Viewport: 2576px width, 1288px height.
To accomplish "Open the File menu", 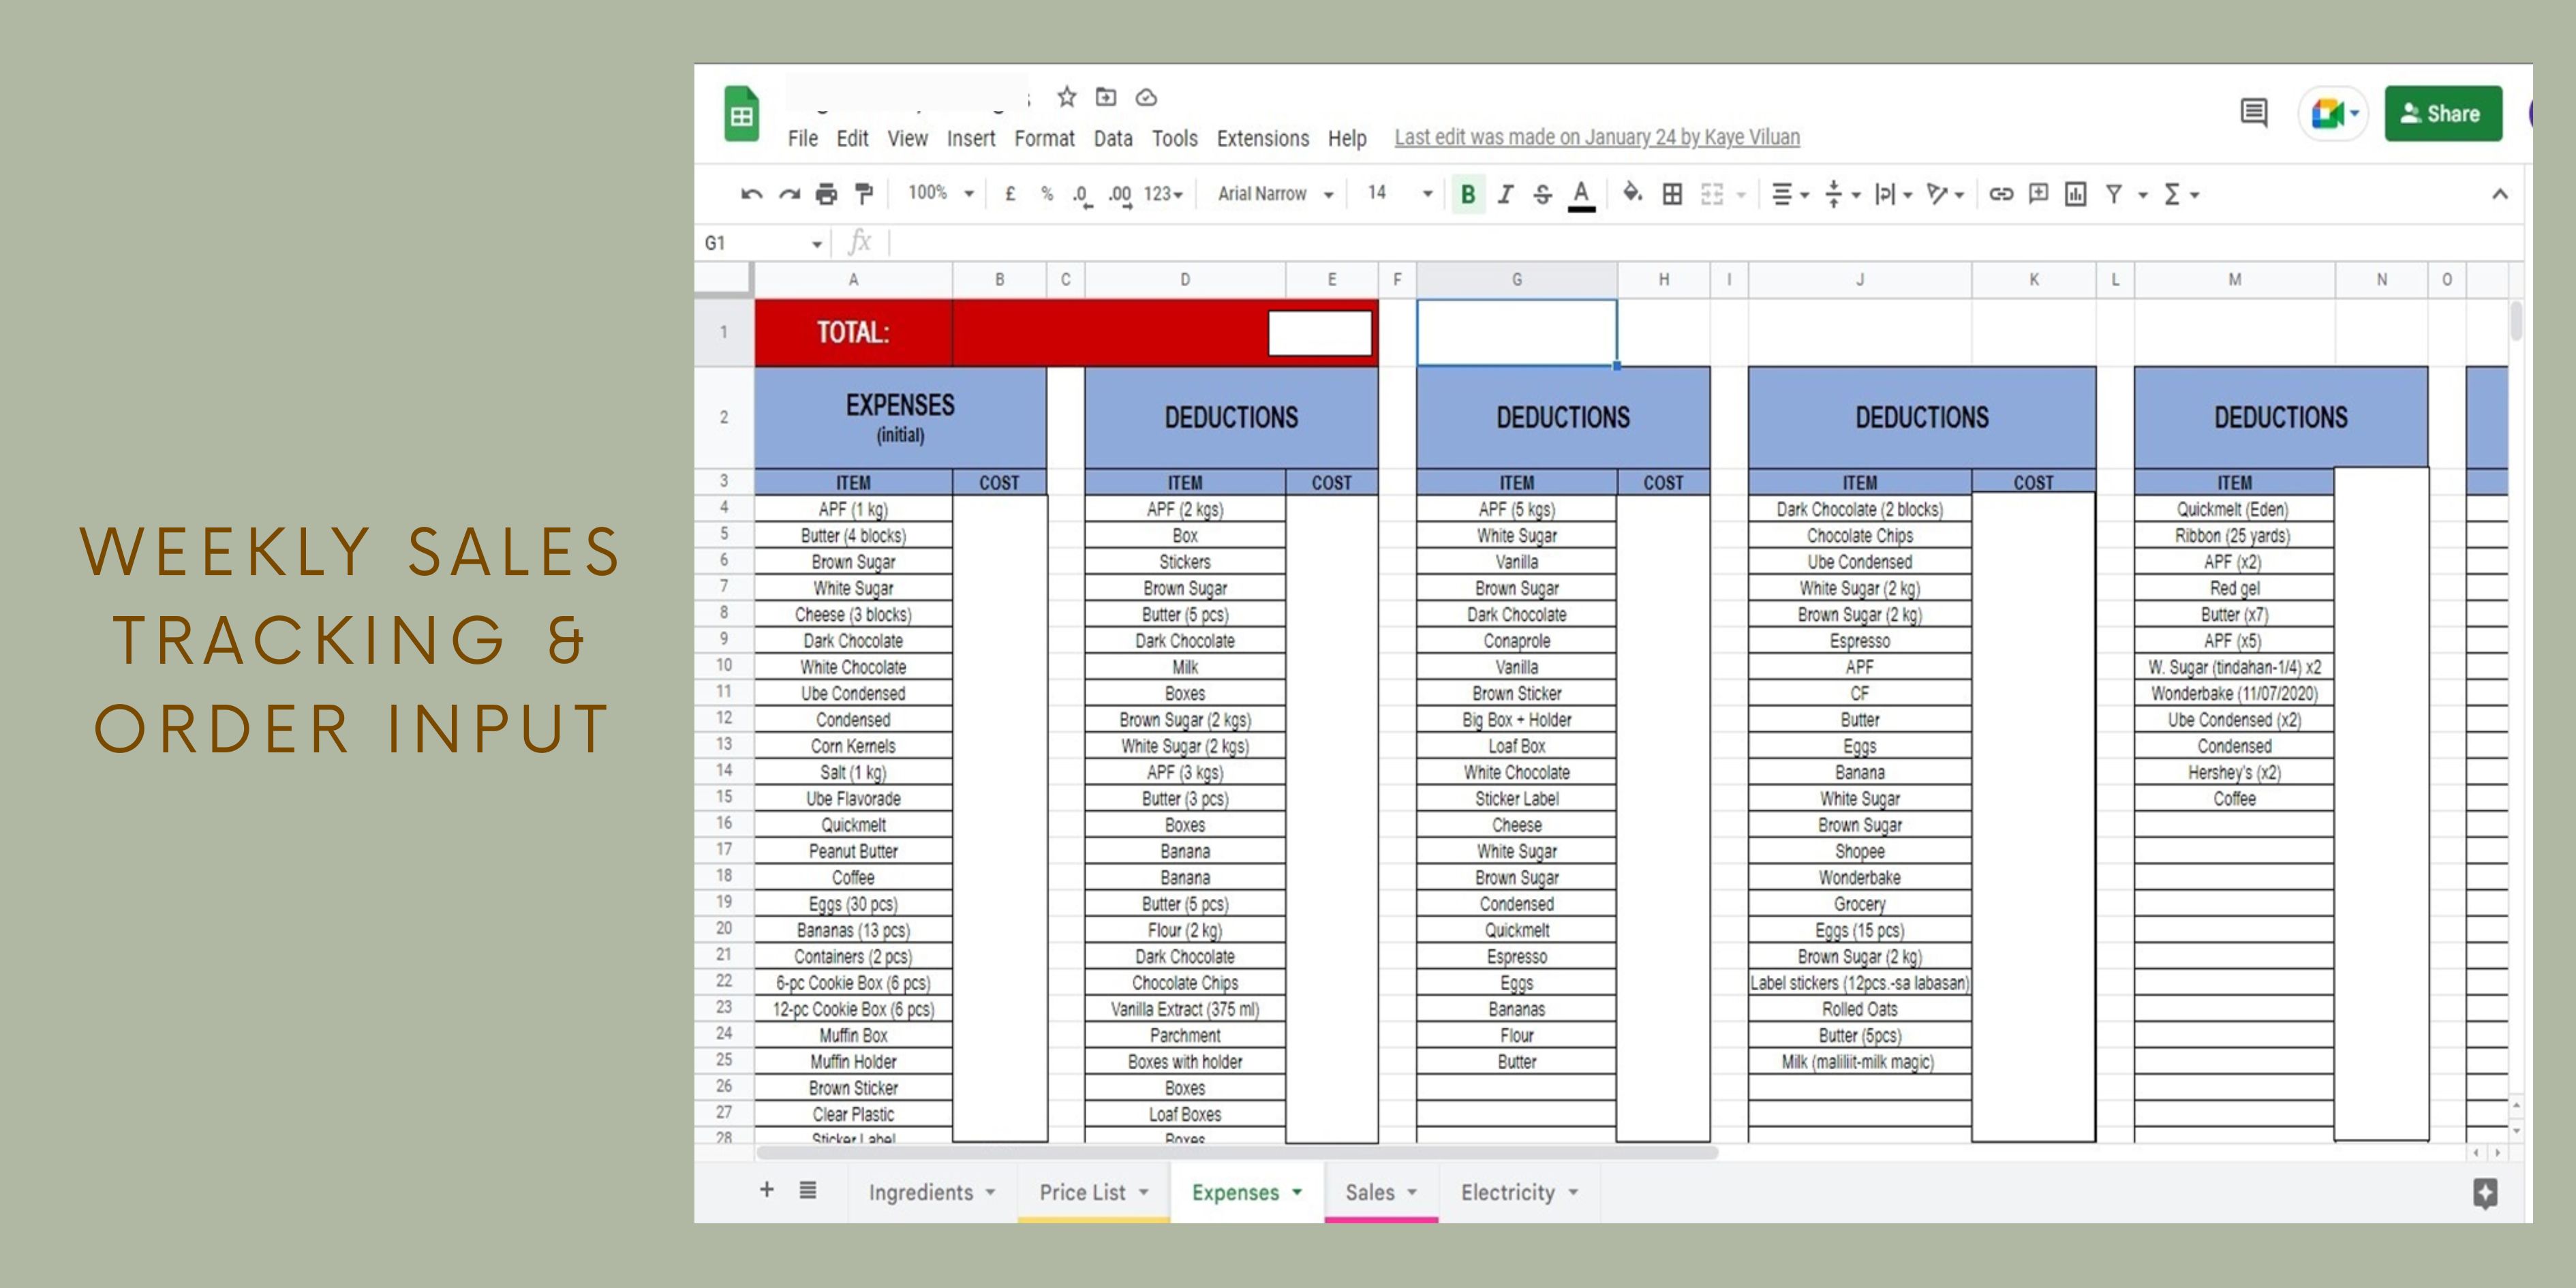I will click(x=802, y=139).
